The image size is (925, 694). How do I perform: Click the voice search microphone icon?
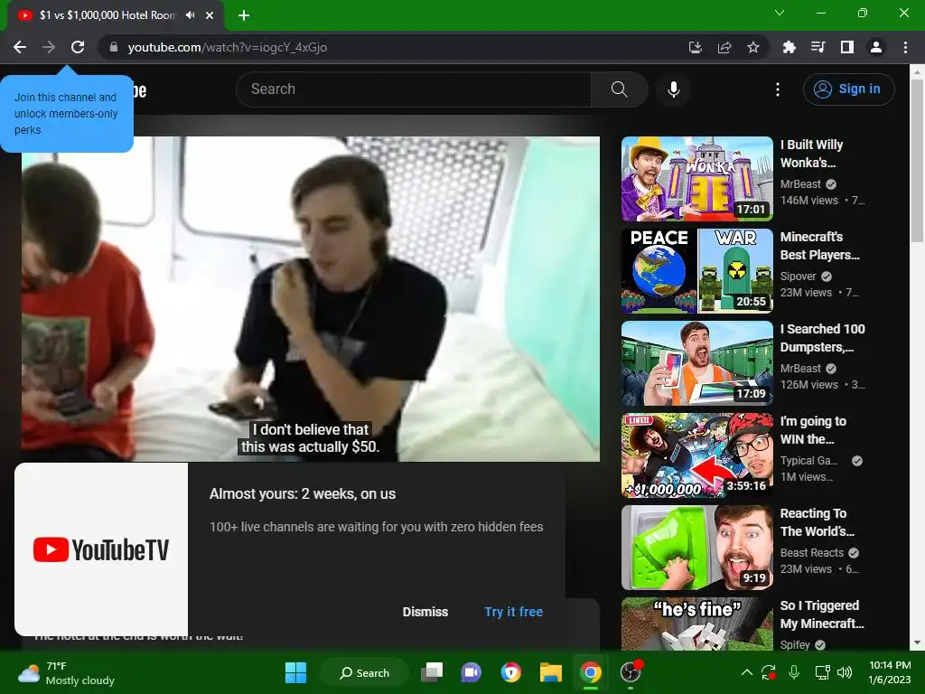click(673, 89)
